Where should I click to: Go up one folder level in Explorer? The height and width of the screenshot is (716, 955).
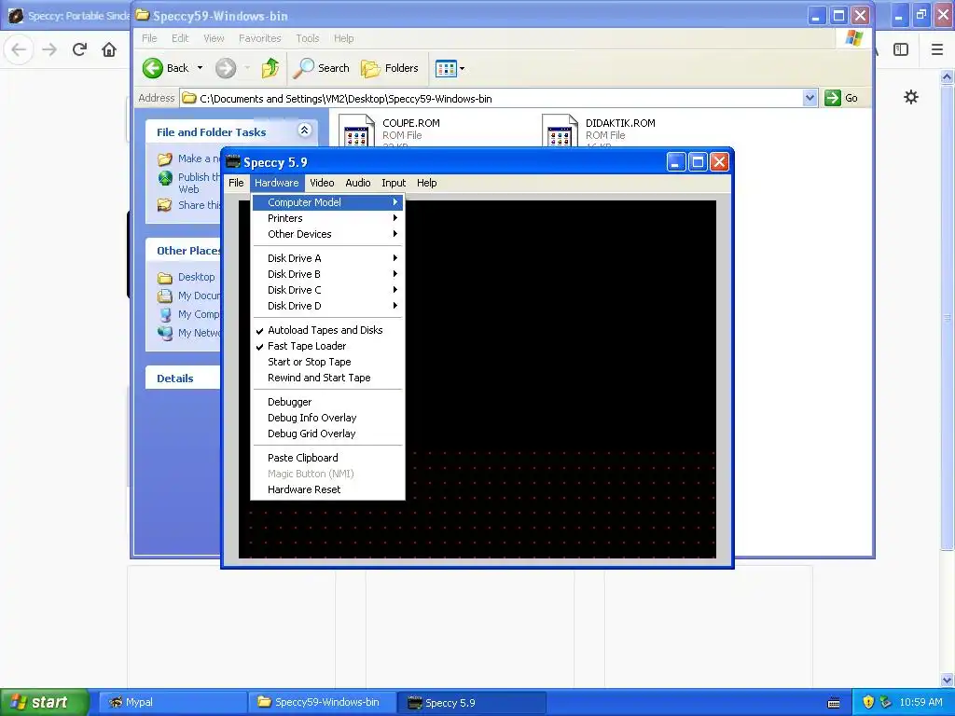(270, 68)
